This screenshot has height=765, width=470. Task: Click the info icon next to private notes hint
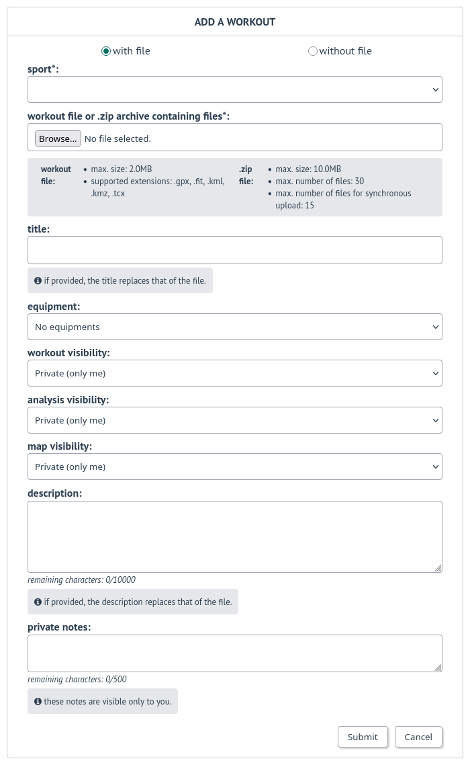tap(38, 700)
